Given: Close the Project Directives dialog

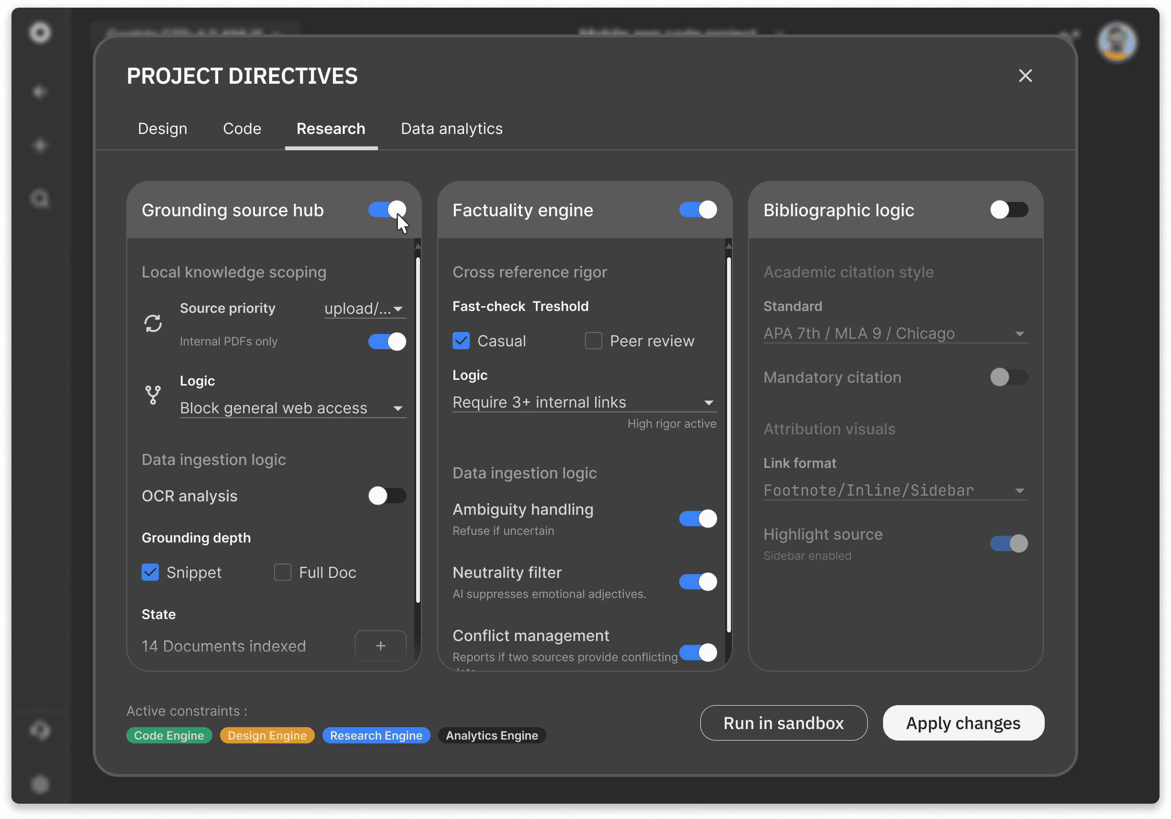Looking at the screenshot, I should [1025, 76].
